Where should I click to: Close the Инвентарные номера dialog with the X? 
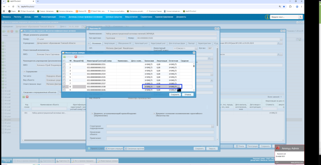tap(194, 53)
